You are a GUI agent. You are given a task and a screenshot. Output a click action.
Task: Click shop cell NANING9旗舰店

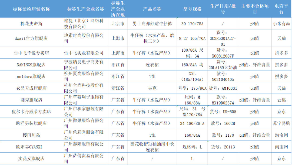(x=31, y=65)
